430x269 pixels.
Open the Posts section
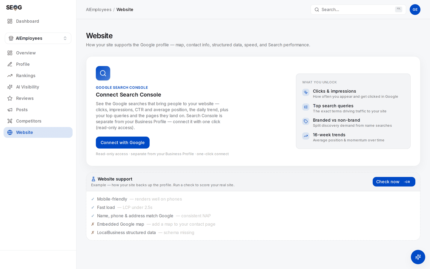coord(38,110)
